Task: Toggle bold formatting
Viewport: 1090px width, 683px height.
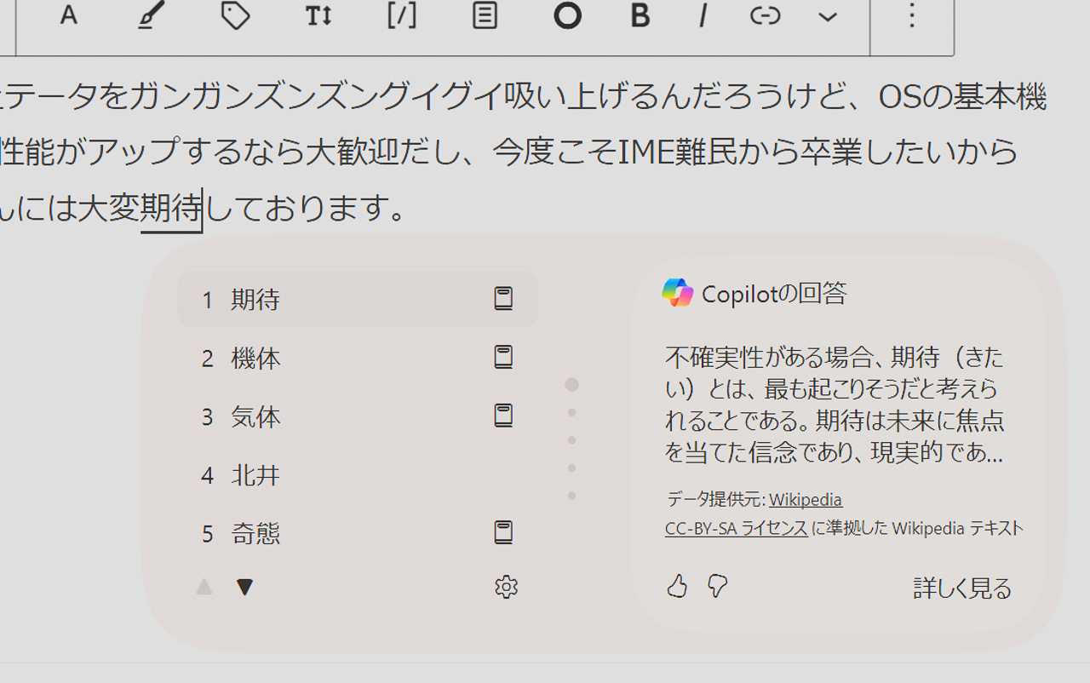Action: (x=640, y=15)
